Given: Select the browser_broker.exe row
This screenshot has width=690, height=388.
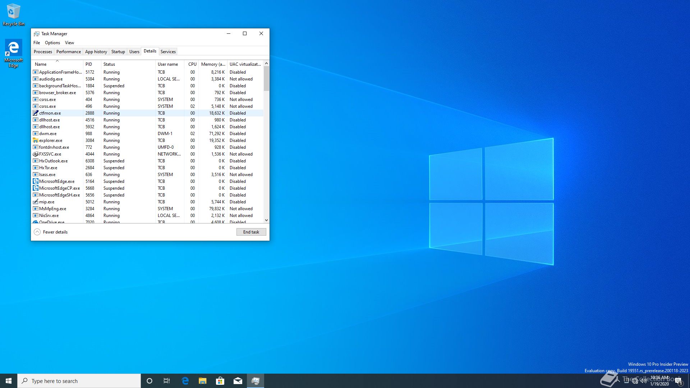Looking at the screenshot, I should [x=148, y=93].
